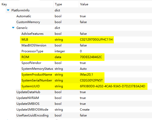Click the ProcessorType value 0
Image resolution: width=152 pixels, height=120 pixels.
(x=81, y=51)
